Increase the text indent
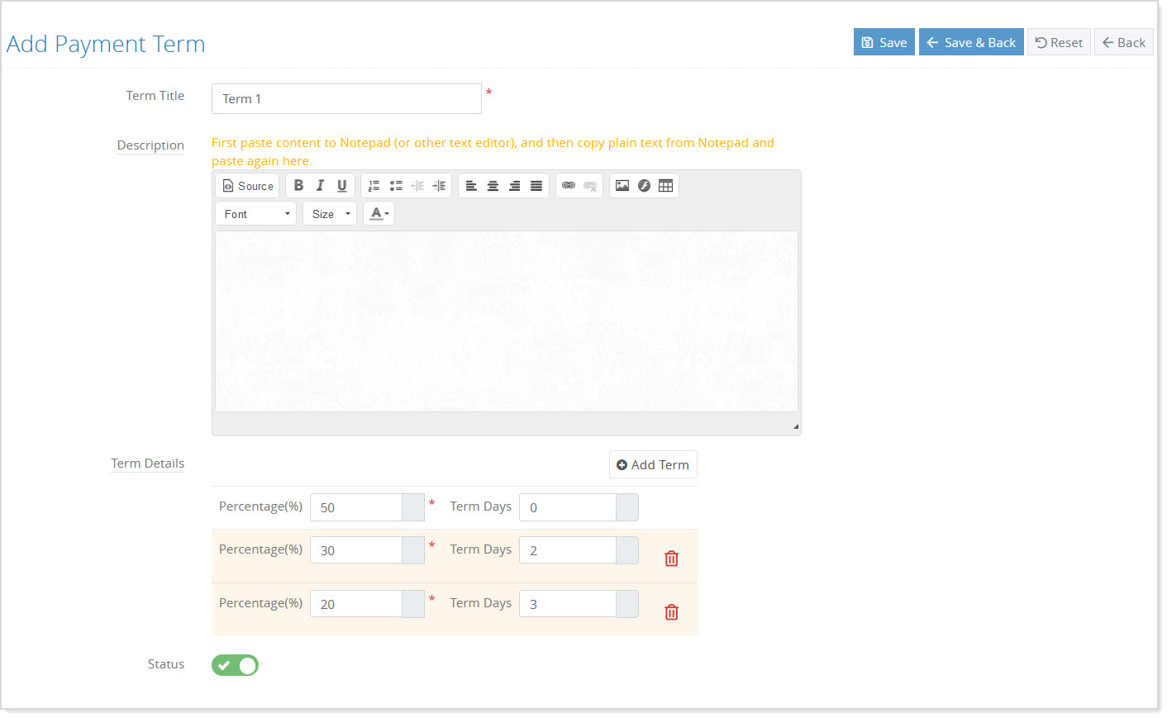Image resolution: width=1167 pixels, height=718 pixels. (439, 185)
